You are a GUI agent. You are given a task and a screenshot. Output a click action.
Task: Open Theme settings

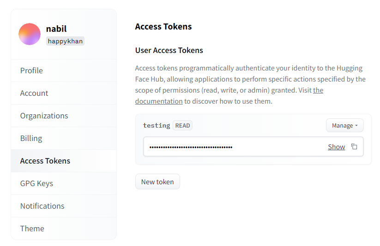click(32, 228)
